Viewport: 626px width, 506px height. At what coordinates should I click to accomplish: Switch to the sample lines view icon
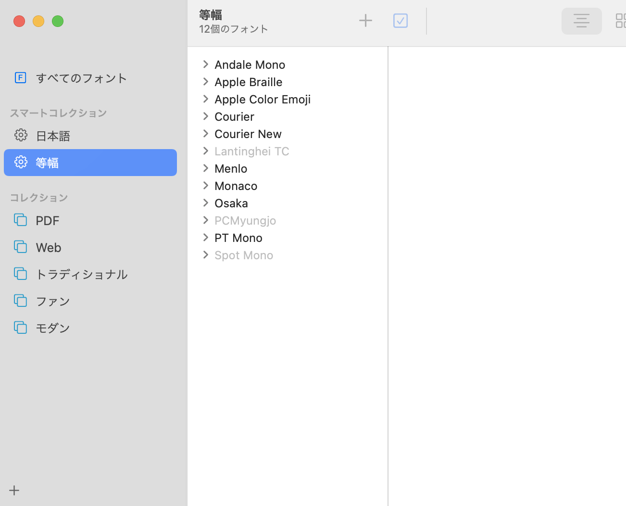(x=581, y=21)
